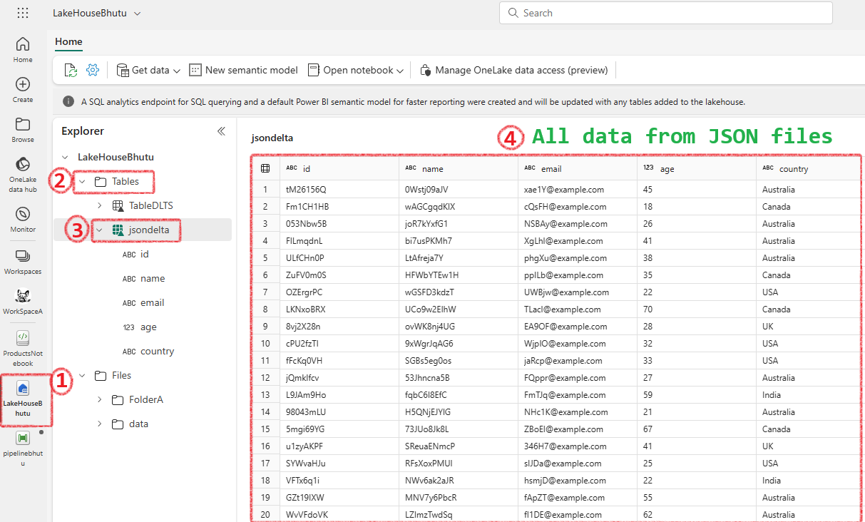Viewport: 865px width, 522px height.
Task: Select cell TLacl@example.com
Action: click(578, 309)
